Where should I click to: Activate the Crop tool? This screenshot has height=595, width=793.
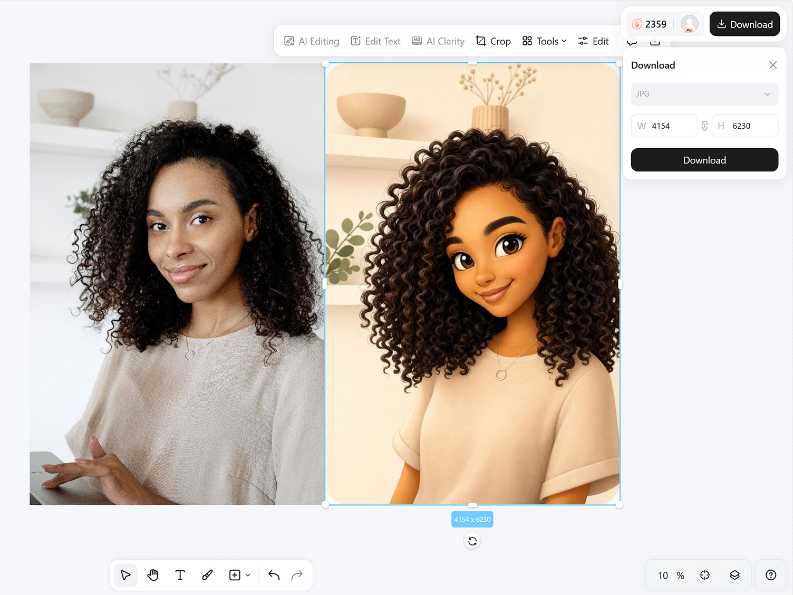(493, 41)
